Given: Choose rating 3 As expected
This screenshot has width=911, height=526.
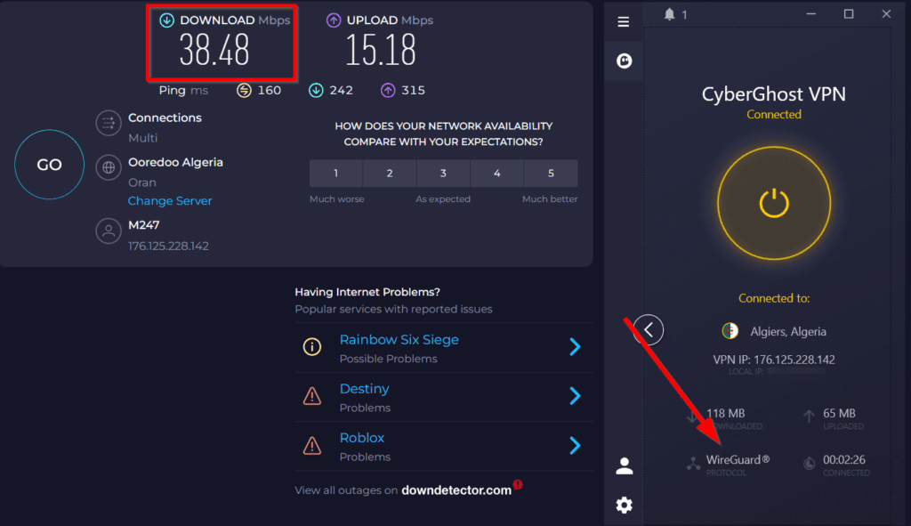Looking at the screenshot, I should click(443, 174).
